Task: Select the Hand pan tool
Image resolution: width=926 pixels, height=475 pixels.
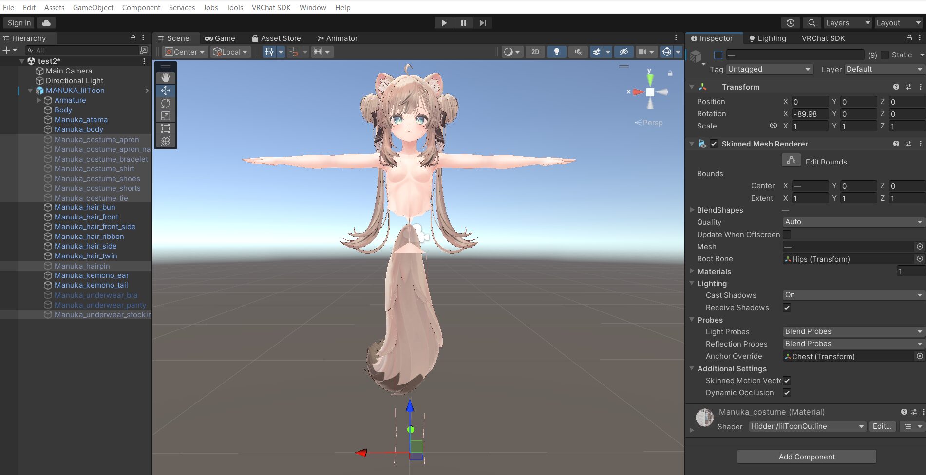Action: [x=165, y=77]
